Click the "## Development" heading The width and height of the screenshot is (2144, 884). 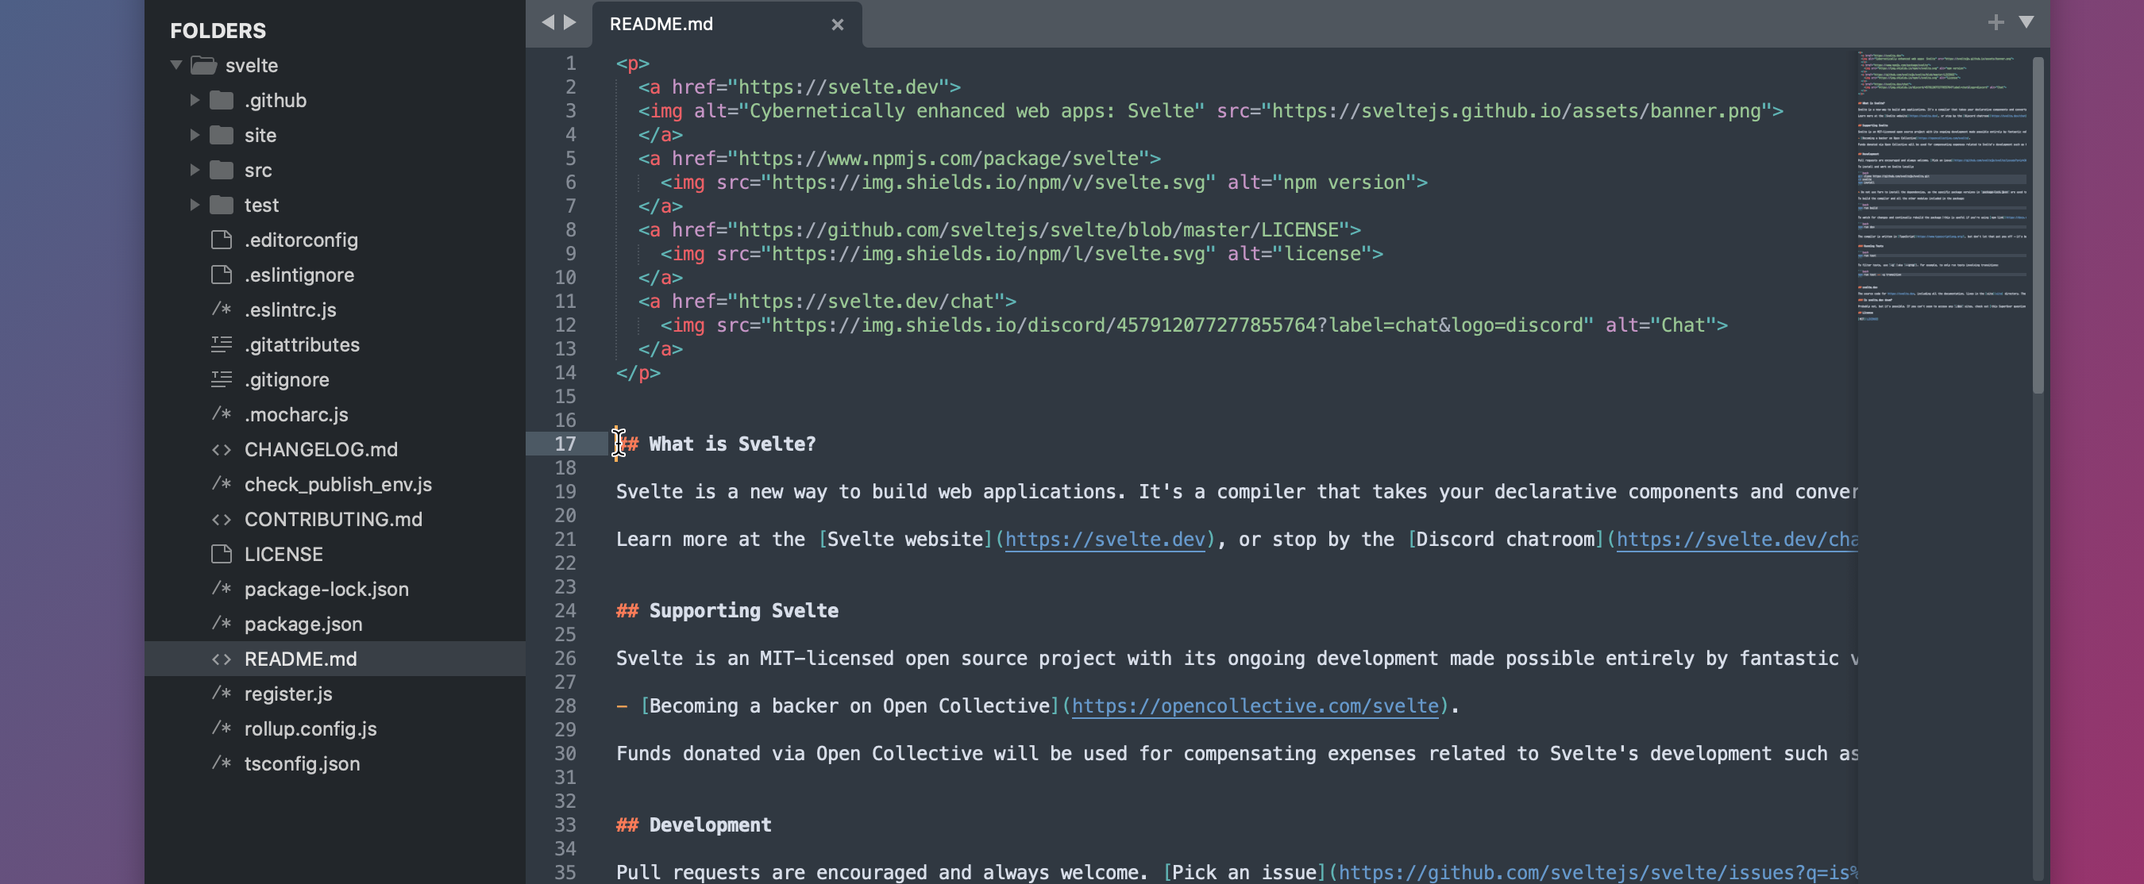click(x=693, y=825)
